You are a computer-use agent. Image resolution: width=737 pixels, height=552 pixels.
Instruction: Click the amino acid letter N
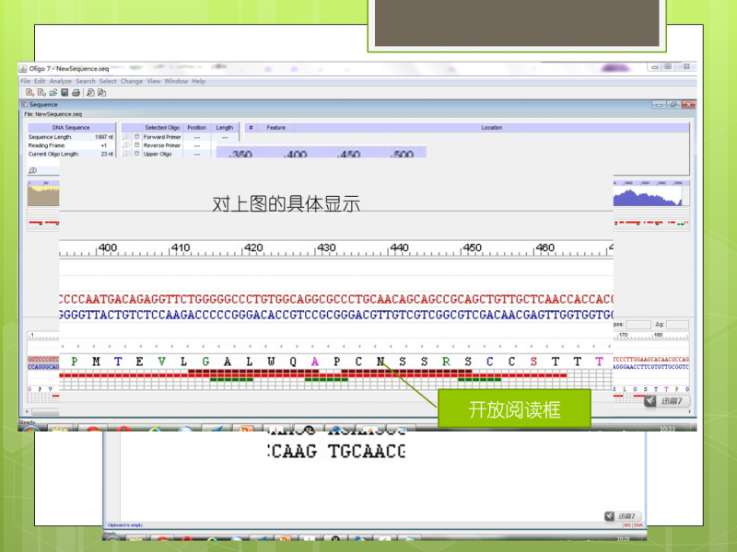click(380, 362)
